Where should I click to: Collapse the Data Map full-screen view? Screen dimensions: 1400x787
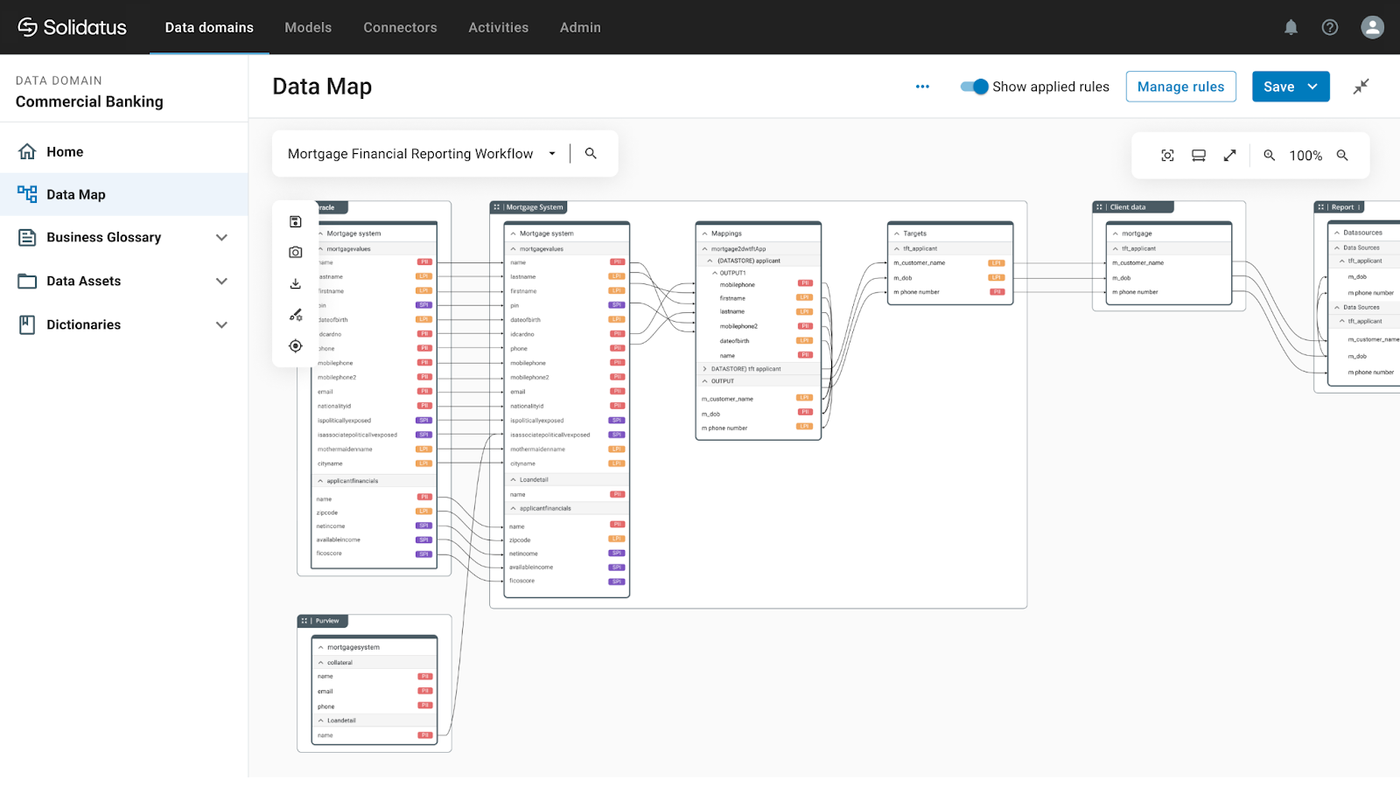click(1361, 87)
